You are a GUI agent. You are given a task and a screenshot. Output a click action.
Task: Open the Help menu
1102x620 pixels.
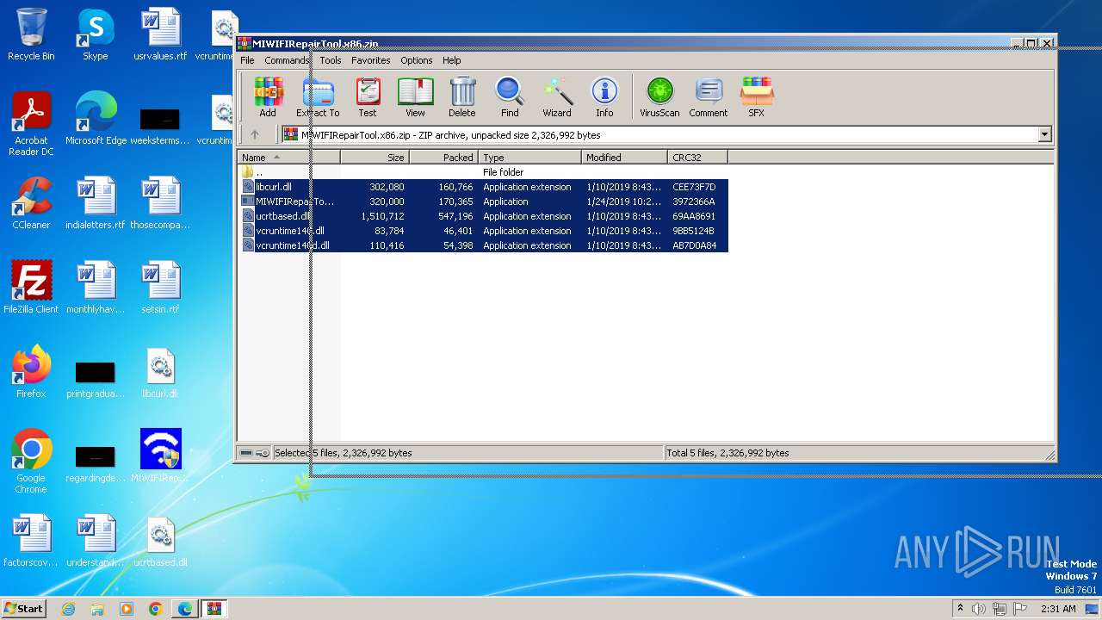[452, 60]
